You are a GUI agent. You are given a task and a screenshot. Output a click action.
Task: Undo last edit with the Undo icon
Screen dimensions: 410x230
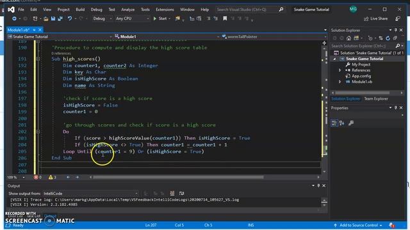point(70,19)
